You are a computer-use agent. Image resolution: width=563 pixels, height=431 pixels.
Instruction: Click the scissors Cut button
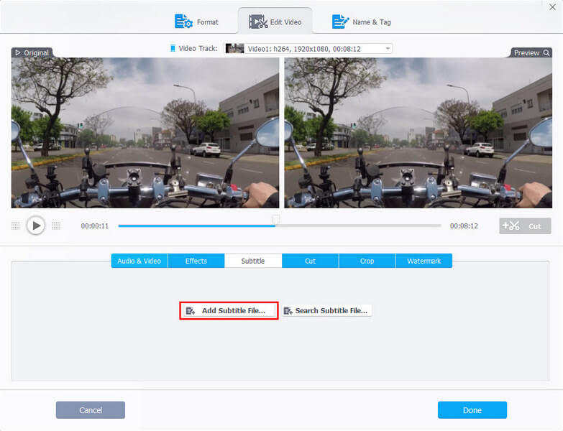pos(525,226)
